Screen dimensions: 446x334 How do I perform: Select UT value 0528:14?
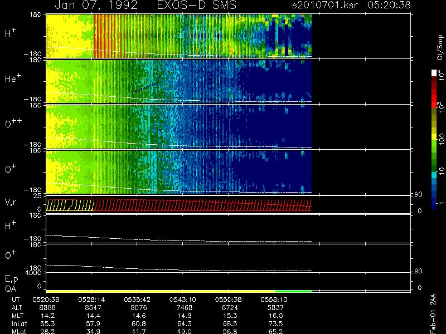tap(91, 299)
